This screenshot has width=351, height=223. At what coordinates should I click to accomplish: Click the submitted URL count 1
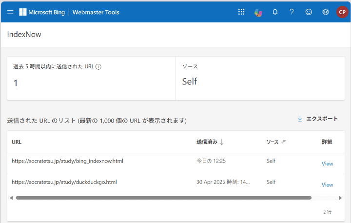pos(16,83)
